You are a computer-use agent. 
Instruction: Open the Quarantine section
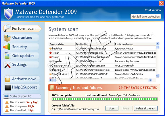click(x=21, y=38)
